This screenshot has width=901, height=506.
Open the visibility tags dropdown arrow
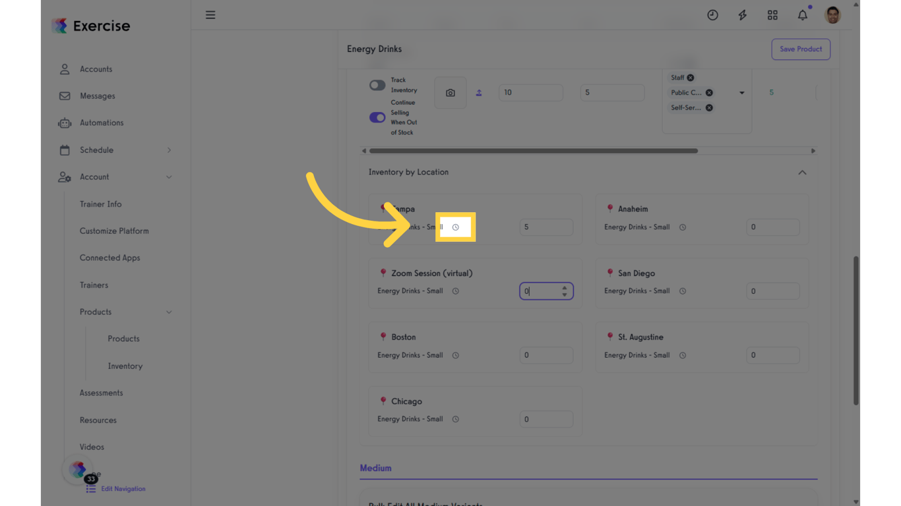[741, 92]
